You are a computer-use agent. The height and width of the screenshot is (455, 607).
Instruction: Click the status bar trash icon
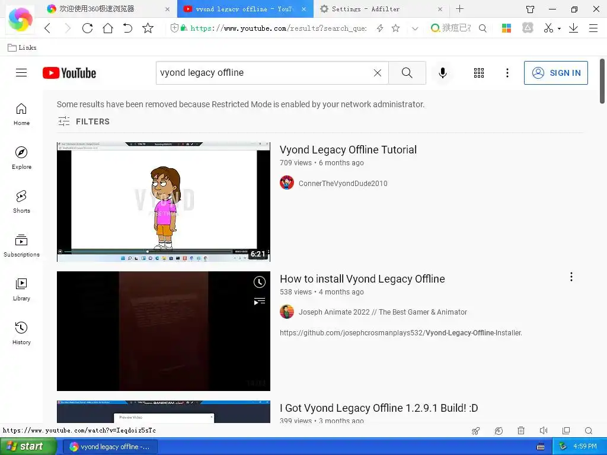(x=521, y=430)
